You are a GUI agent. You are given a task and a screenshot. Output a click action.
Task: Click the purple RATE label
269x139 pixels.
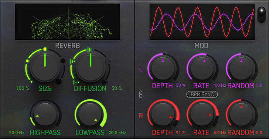tap(201, 86)
